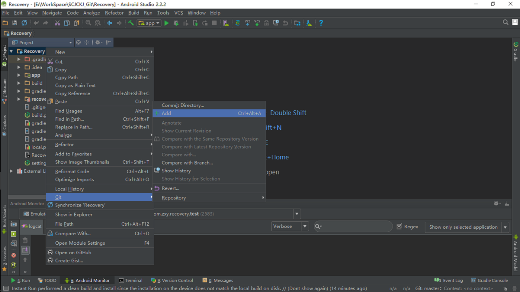Click the Git: master branch status widget
The image size is (520, 292).
[x=428, y=288]
